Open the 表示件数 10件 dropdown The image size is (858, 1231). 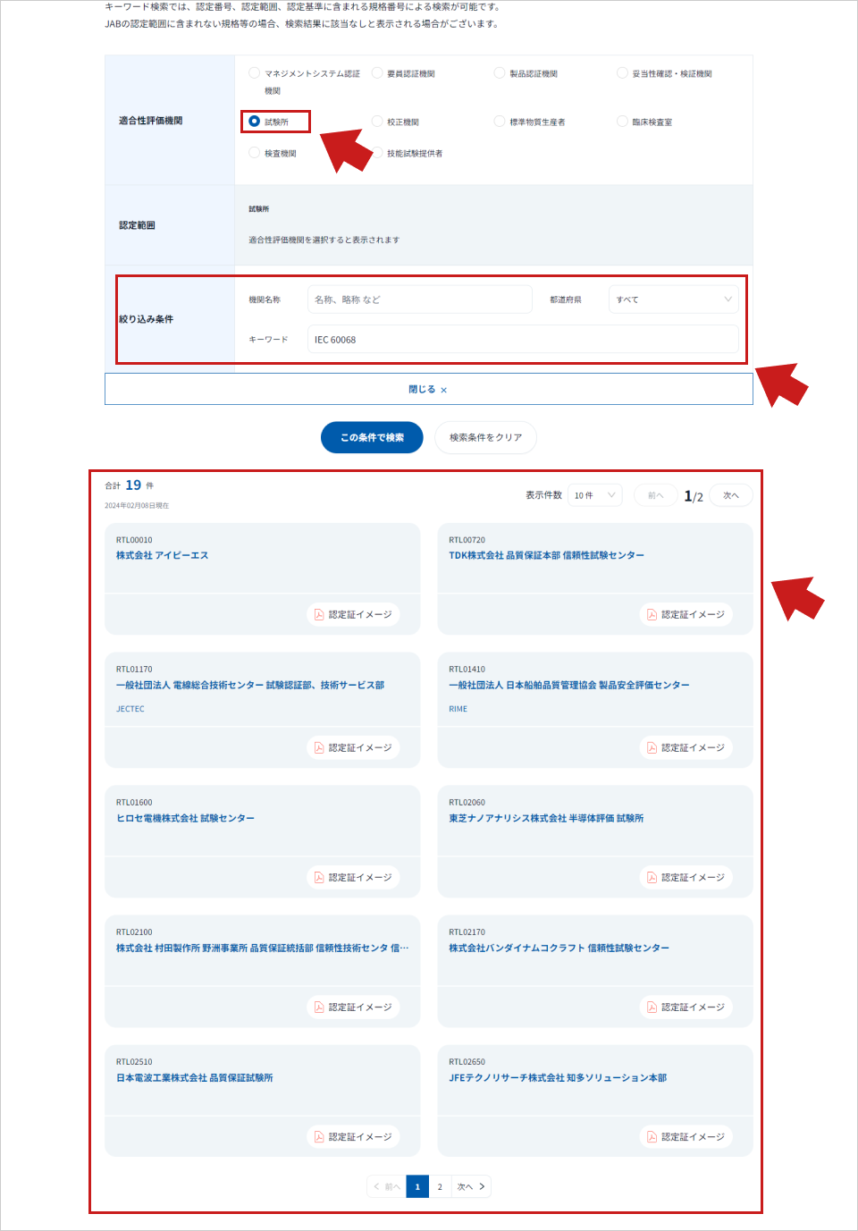coord(594,495)
